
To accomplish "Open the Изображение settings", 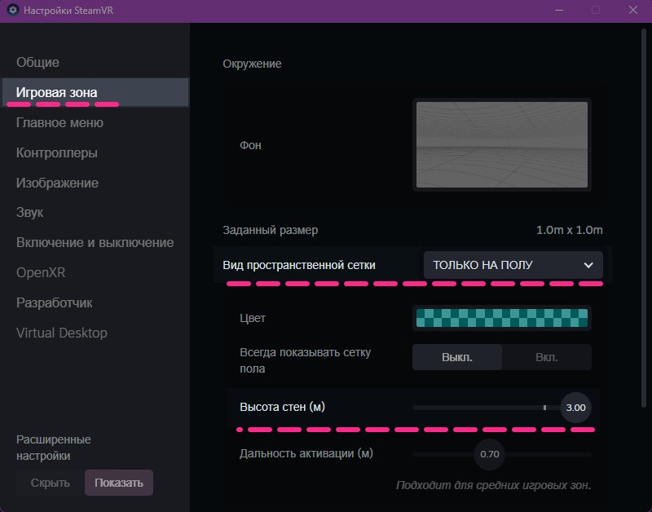I will [57, 183].
